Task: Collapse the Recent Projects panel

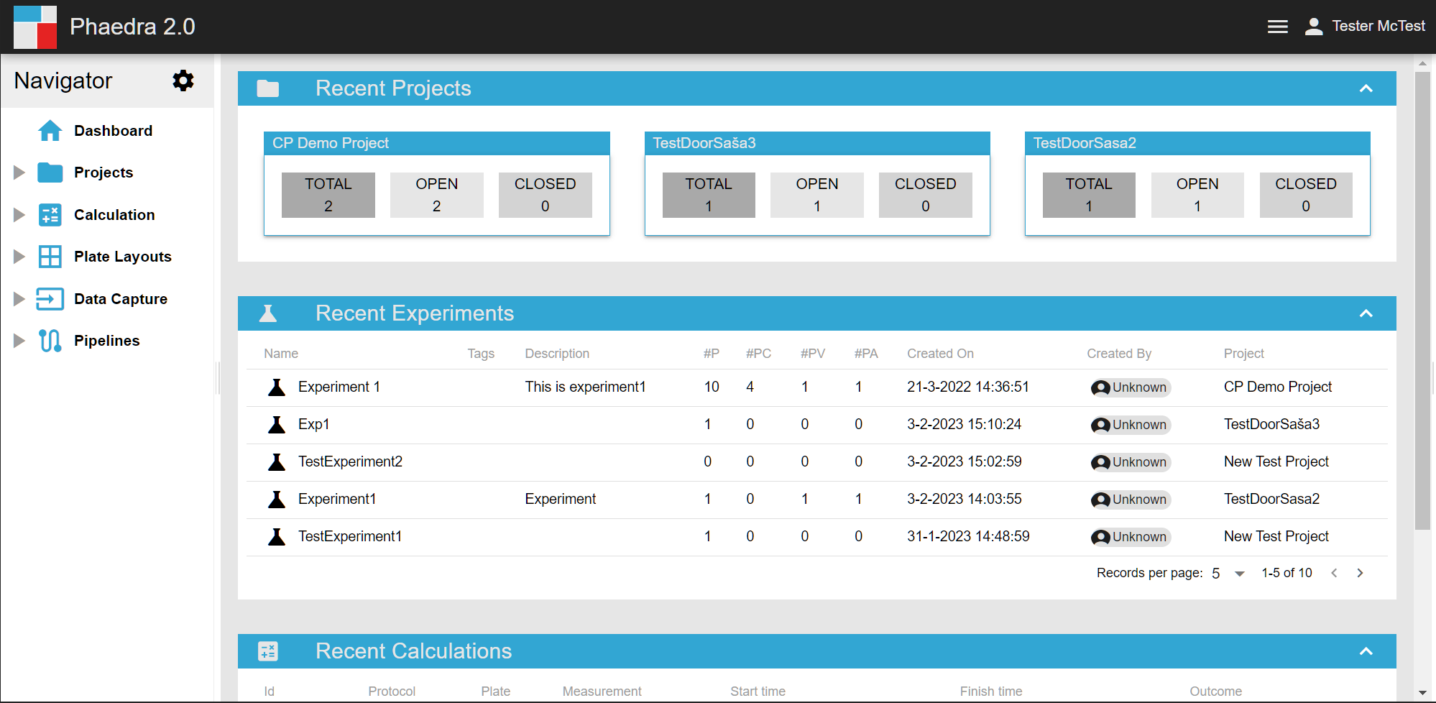Action: pyautogui.click(x=1366, y=88)
